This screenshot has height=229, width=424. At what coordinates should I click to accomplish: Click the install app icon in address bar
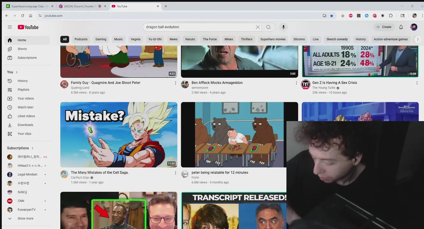[x=324, y=16]
